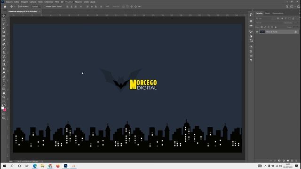
Task: Open the Visualizar menu
Action: (x=69, y=2)
